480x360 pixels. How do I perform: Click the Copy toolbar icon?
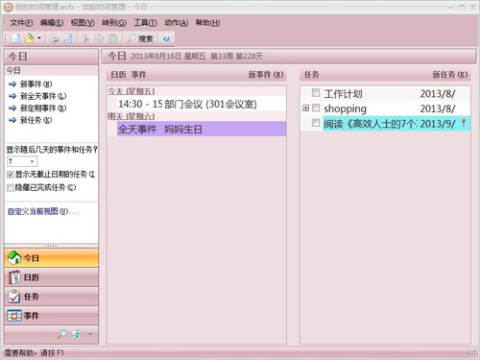point(100,38)
